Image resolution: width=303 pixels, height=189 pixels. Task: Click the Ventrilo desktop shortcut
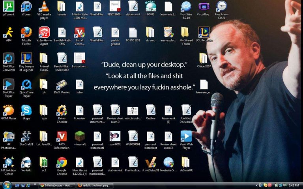pos(26,162)
